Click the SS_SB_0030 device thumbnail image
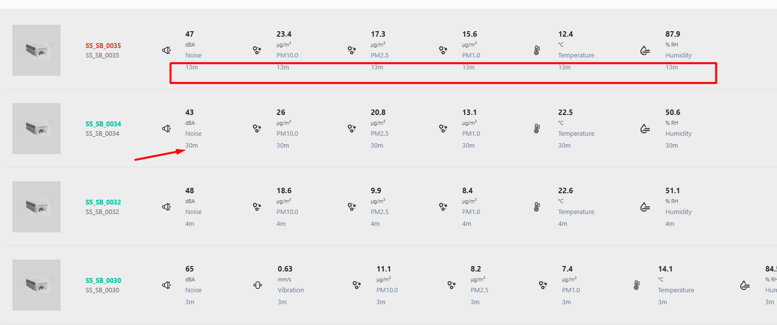This screenshot has height=325, width=777. (36, 285)
